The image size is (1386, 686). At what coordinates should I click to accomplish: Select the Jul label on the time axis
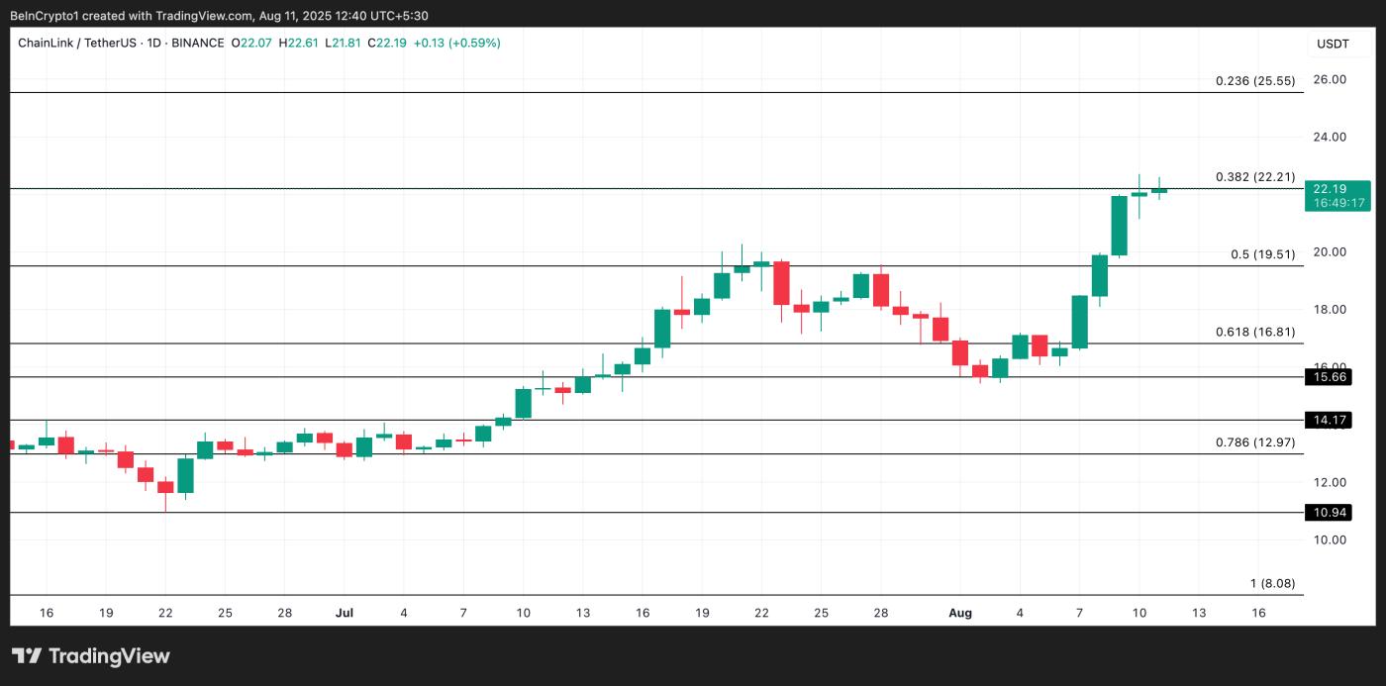click(x=345, y=613)
